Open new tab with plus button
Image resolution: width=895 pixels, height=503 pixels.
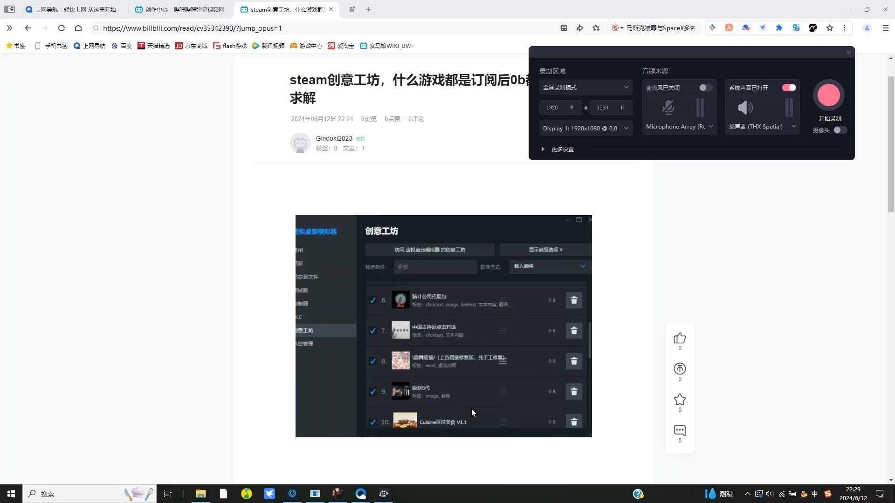[368, 9]
